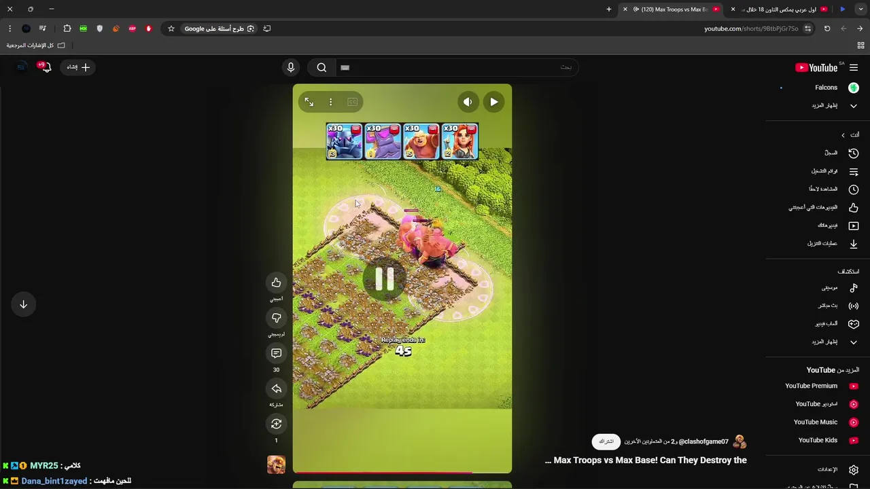This screenshot has width=870, height=489.
Task: Remix the Short
Action: (x=276, y=424)
